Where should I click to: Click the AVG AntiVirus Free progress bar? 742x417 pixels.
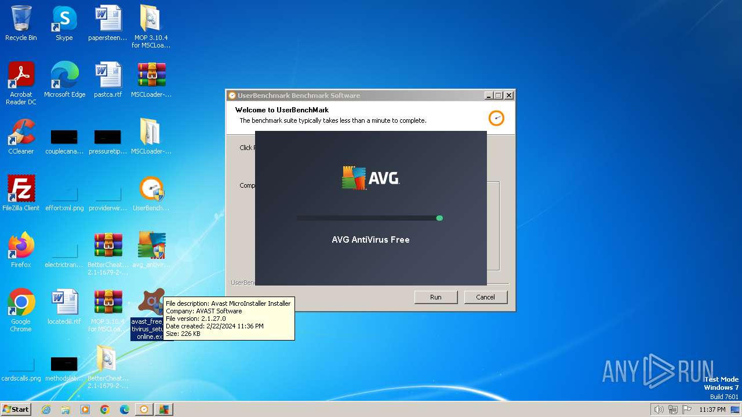pos(369,218)
